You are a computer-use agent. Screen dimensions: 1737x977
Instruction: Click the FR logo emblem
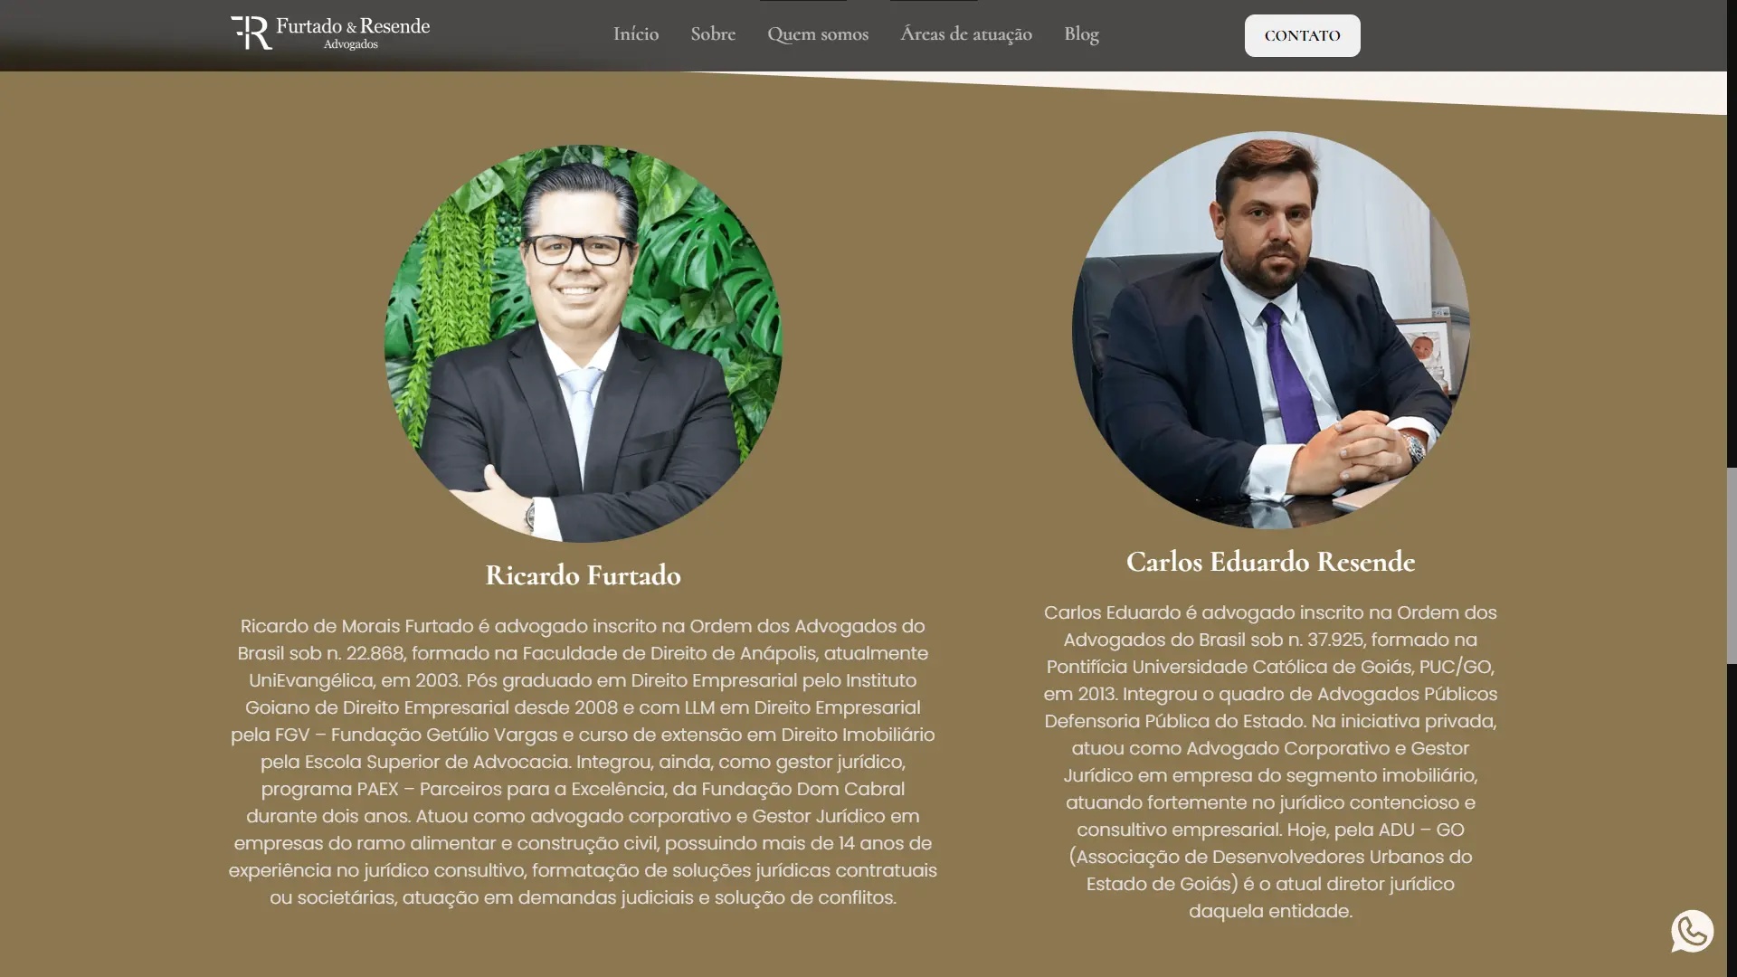tap(252, 33)
